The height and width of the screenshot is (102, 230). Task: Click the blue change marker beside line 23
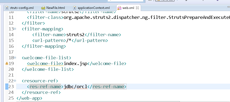coord(7,87)
